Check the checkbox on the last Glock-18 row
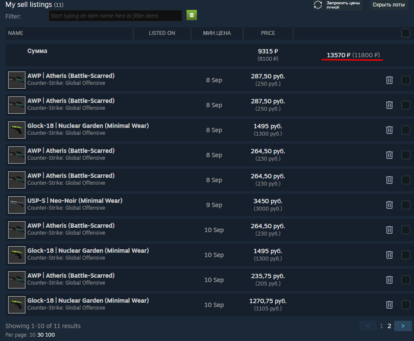The image size is (414, 341). pos(405,305)
